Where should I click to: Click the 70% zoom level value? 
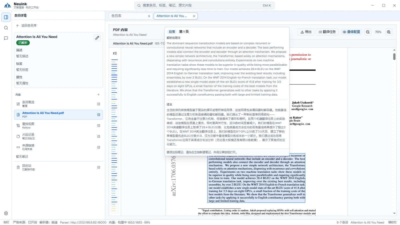378,32
